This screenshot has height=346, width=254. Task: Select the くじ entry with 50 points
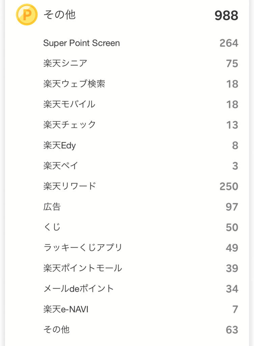coord(141,227)
